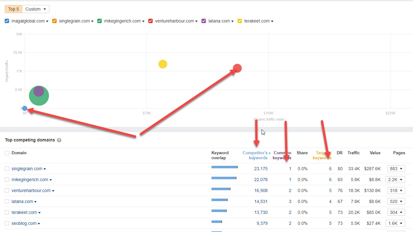Open latana.com domain link in table
The width and height of the screenshot is (413, 232).
pyautogui.click(x=22, y=201)
